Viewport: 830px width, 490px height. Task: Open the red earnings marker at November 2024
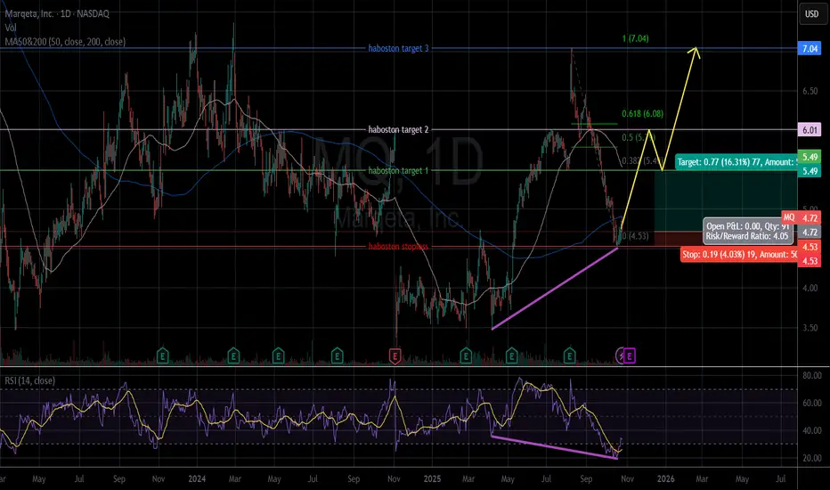click(x=395, y=356)
